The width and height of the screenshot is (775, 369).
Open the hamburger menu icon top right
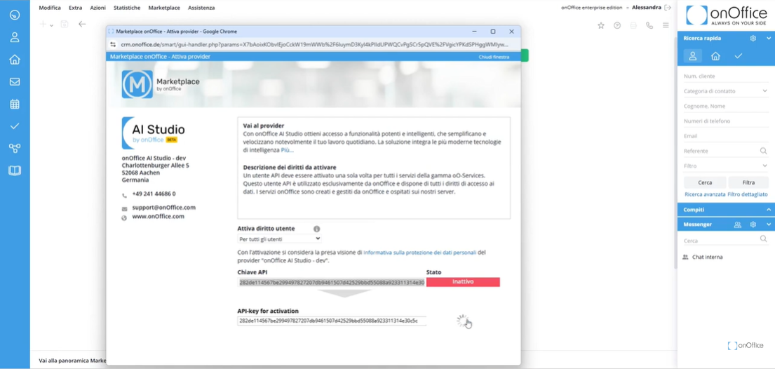666,25
